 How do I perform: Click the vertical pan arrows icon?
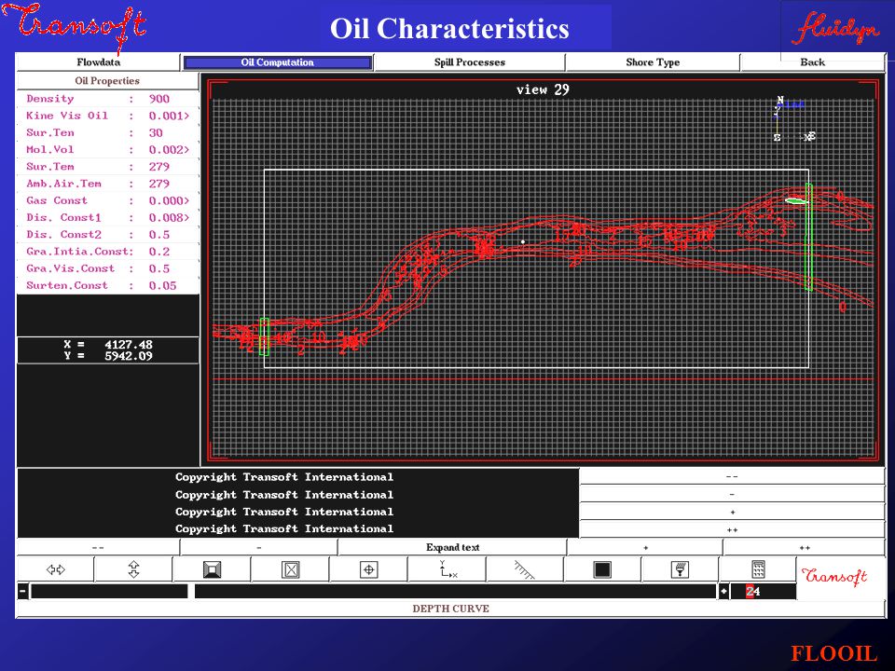point(133,569)
